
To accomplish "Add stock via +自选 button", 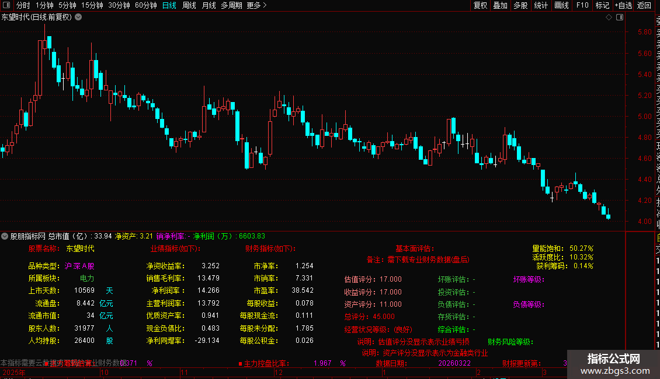I will [623, 5].
